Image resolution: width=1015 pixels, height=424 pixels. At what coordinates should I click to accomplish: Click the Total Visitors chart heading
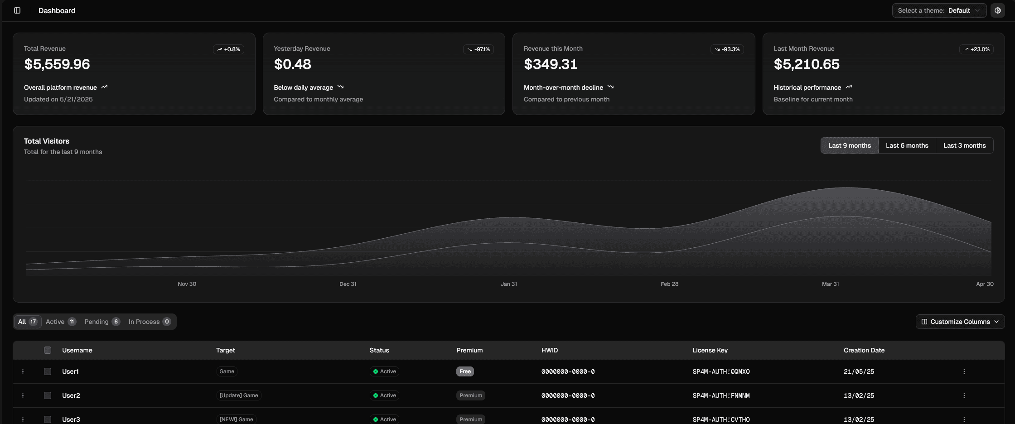point(47,141)
